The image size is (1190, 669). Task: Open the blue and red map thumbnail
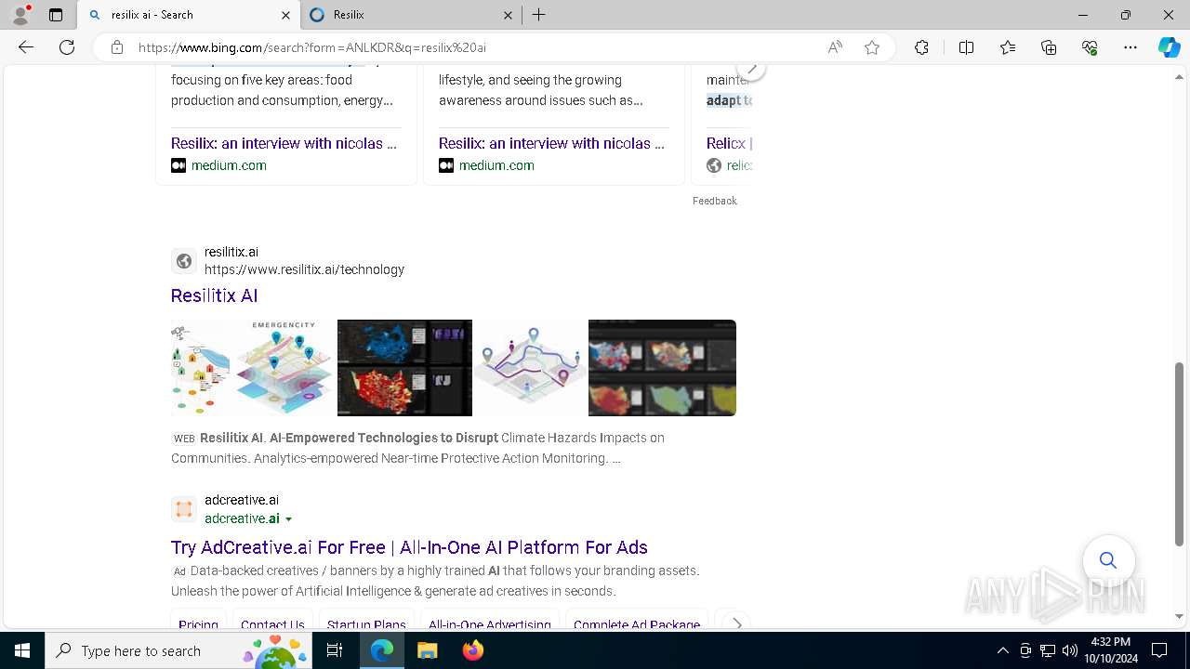pyautogui.click(x=404, y=368)
